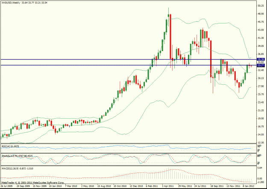Select the 18 Sep 2011 date label

[217, 186]
